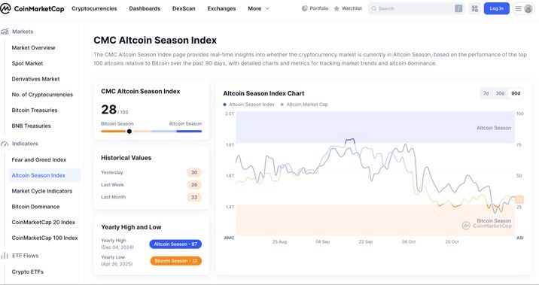The height and width of the screenshot is (285, 539).
Task: Open the Watchlist star link
Action: (x=348, y=8)
